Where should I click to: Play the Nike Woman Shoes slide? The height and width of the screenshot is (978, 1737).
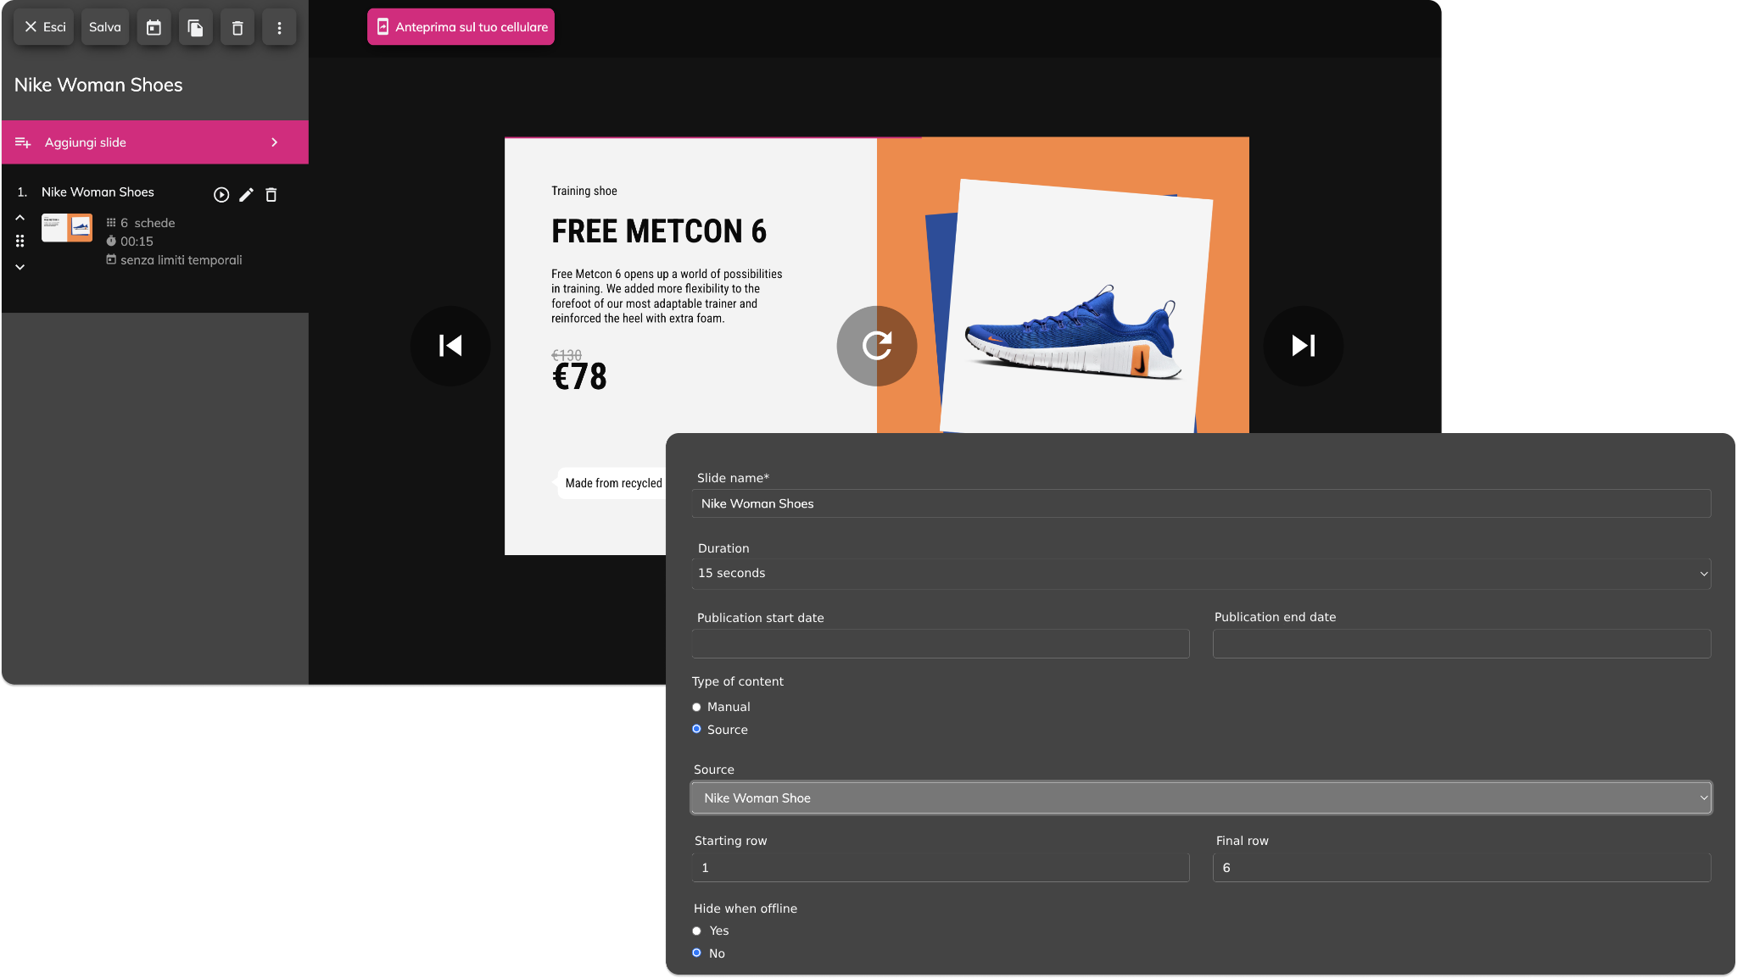click(221, 195)
